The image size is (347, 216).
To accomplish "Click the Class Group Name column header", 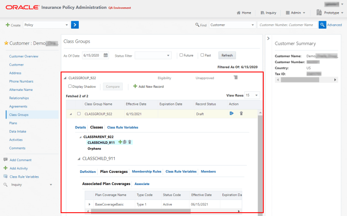I will tap(98, 104).
